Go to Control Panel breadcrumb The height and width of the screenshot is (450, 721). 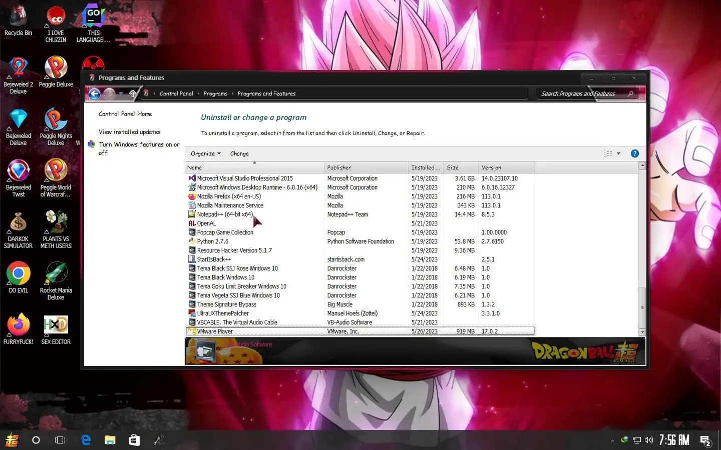tap(176, 93)
